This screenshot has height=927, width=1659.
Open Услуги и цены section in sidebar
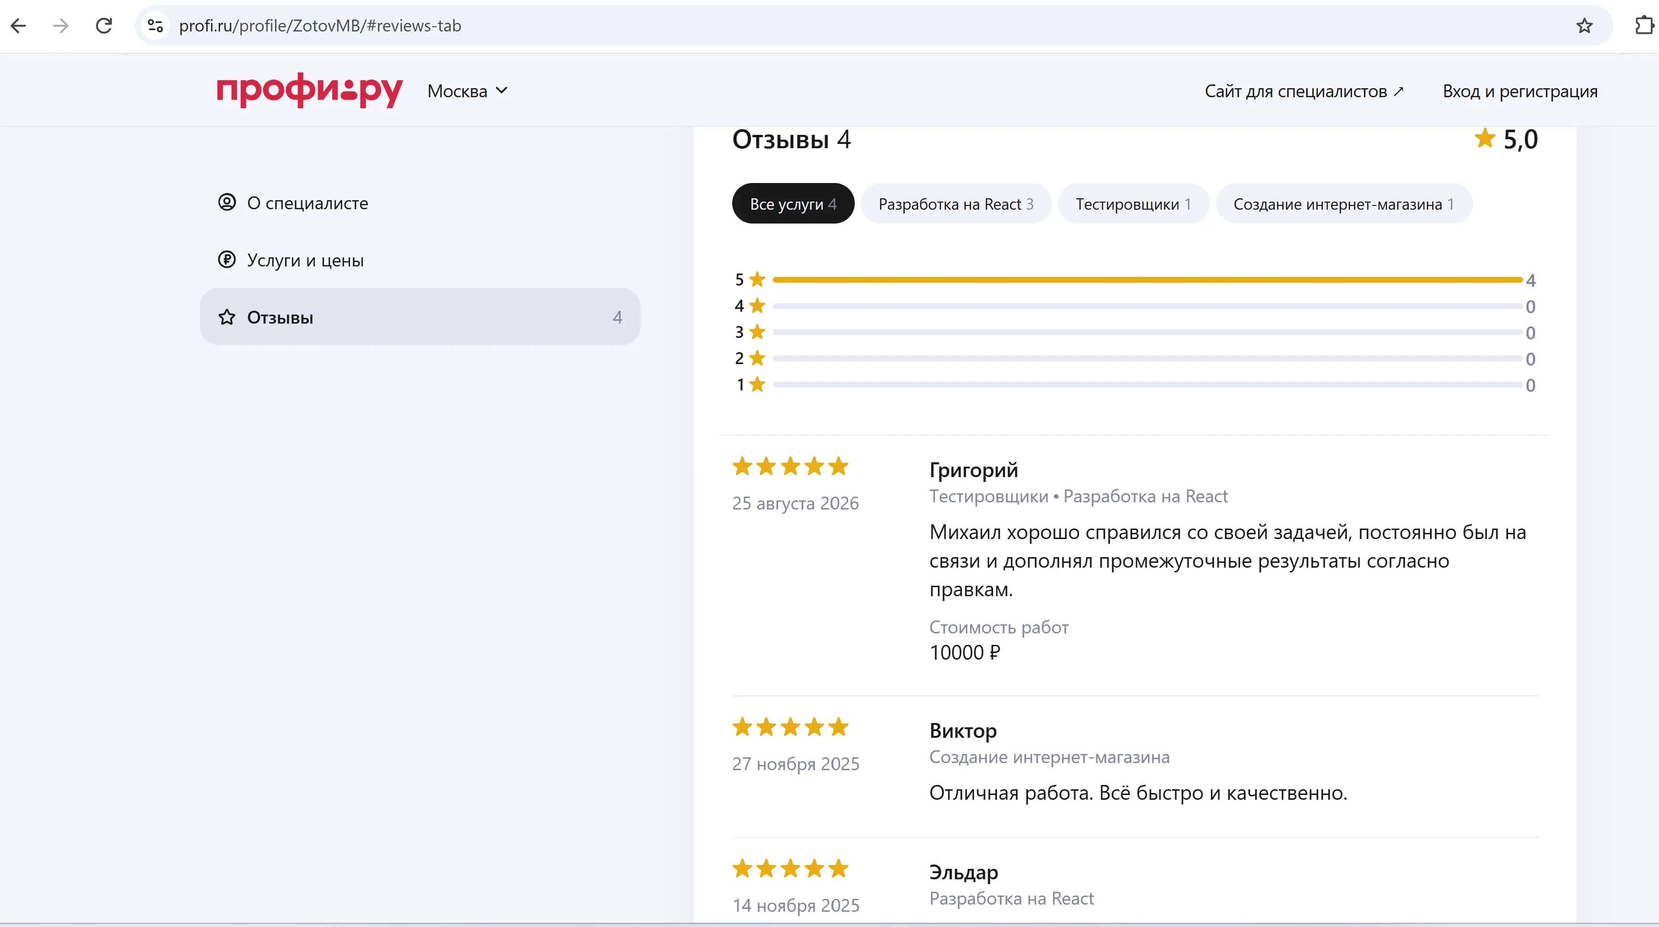[x=420, y=259]
